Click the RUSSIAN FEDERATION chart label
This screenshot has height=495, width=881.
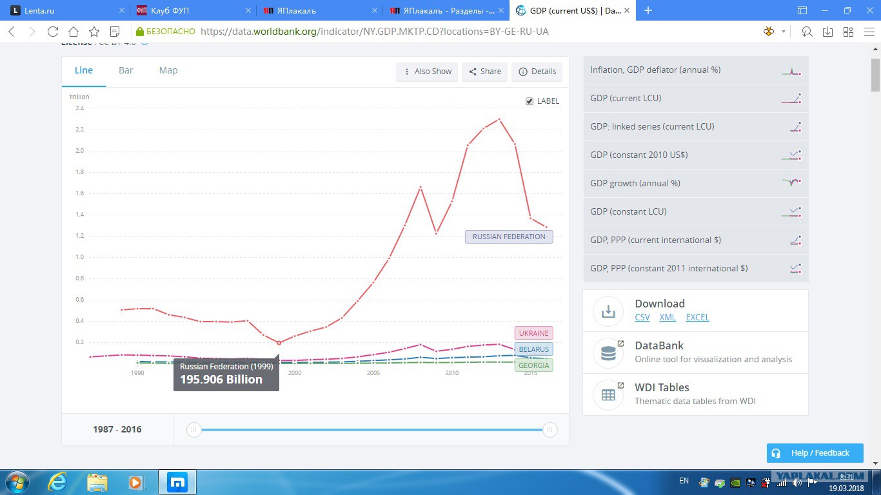coord(509,237)
